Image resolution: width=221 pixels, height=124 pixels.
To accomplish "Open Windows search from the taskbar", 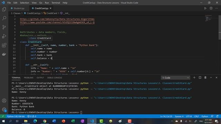I will tap(10, 121).
